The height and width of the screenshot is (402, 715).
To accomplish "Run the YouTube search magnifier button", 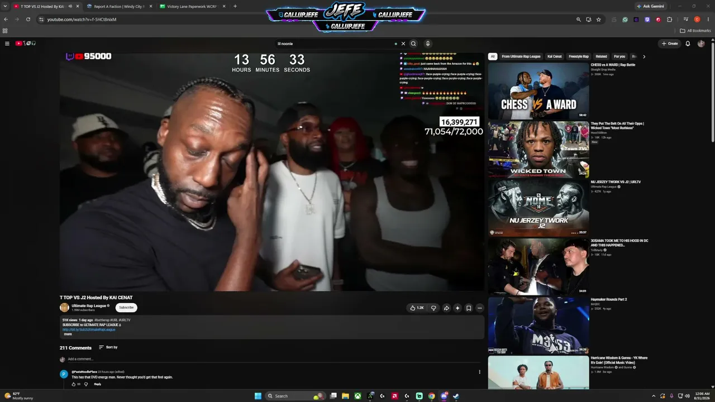I will 413,44.
